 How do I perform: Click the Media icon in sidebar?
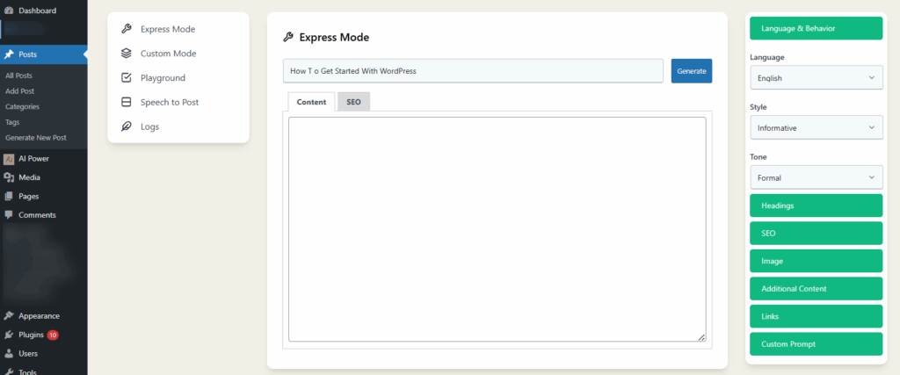point(9,177)
